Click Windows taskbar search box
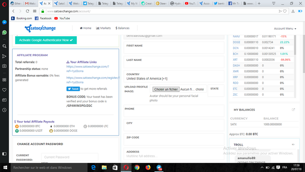This screenshot has height=172, width=305. pos(49,168)
